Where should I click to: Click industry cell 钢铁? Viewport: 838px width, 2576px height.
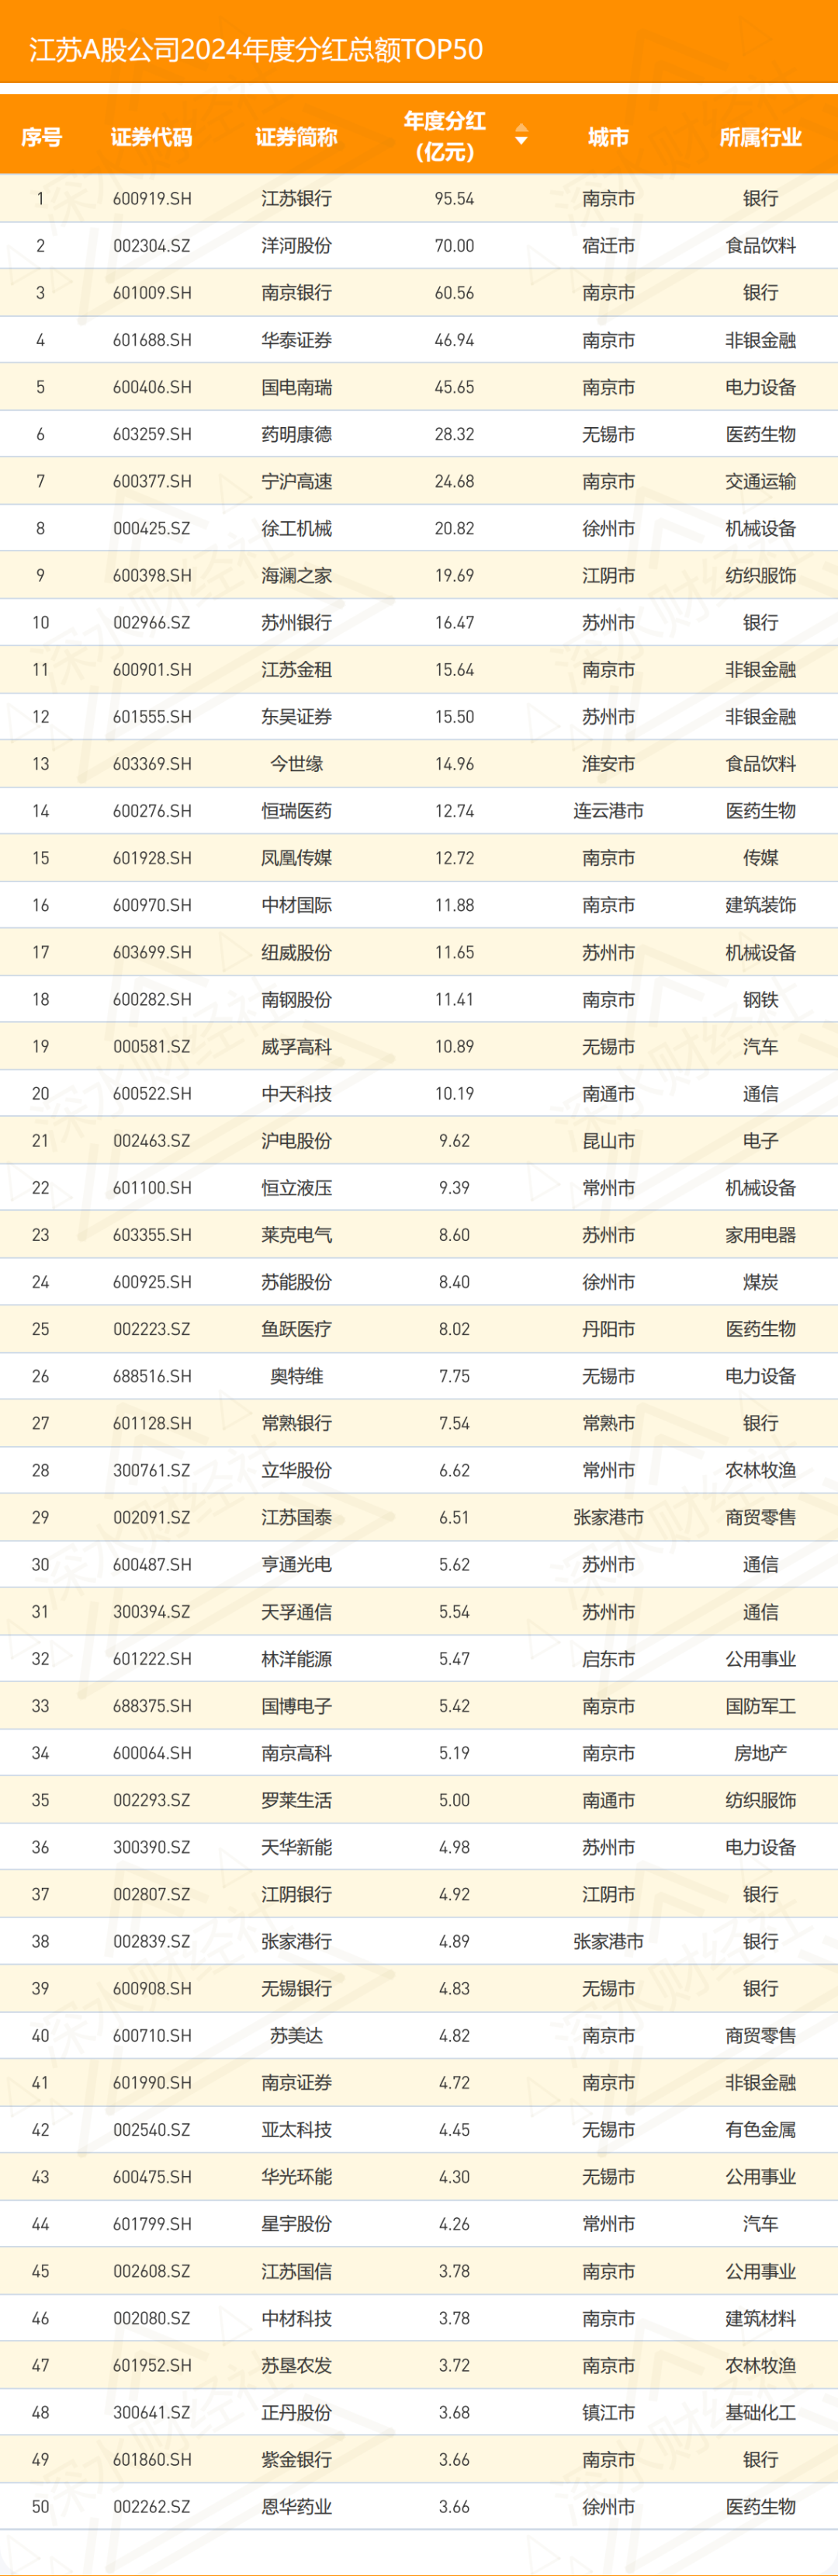[x=761, y=999]
